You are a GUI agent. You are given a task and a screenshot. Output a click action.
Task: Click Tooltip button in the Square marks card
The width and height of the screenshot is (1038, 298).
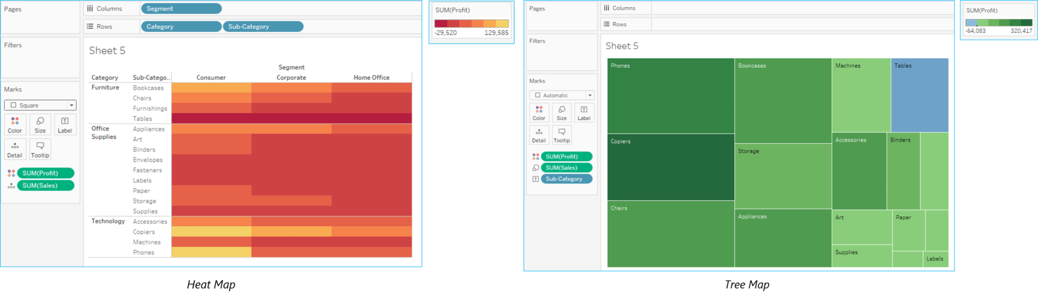tap(40, 150)
